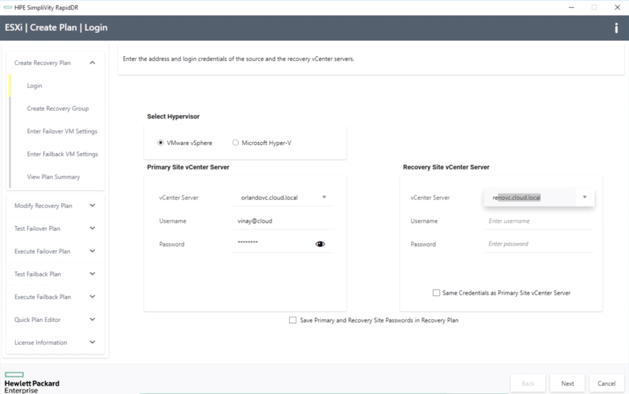Expand the Test Failback Plan section
Image resolution: width=629 pixels, height=394 pixels.
(92, 274)
